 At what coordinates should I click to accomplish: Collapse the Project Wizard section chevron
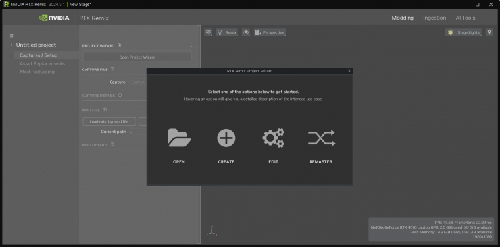click(191, 46)
